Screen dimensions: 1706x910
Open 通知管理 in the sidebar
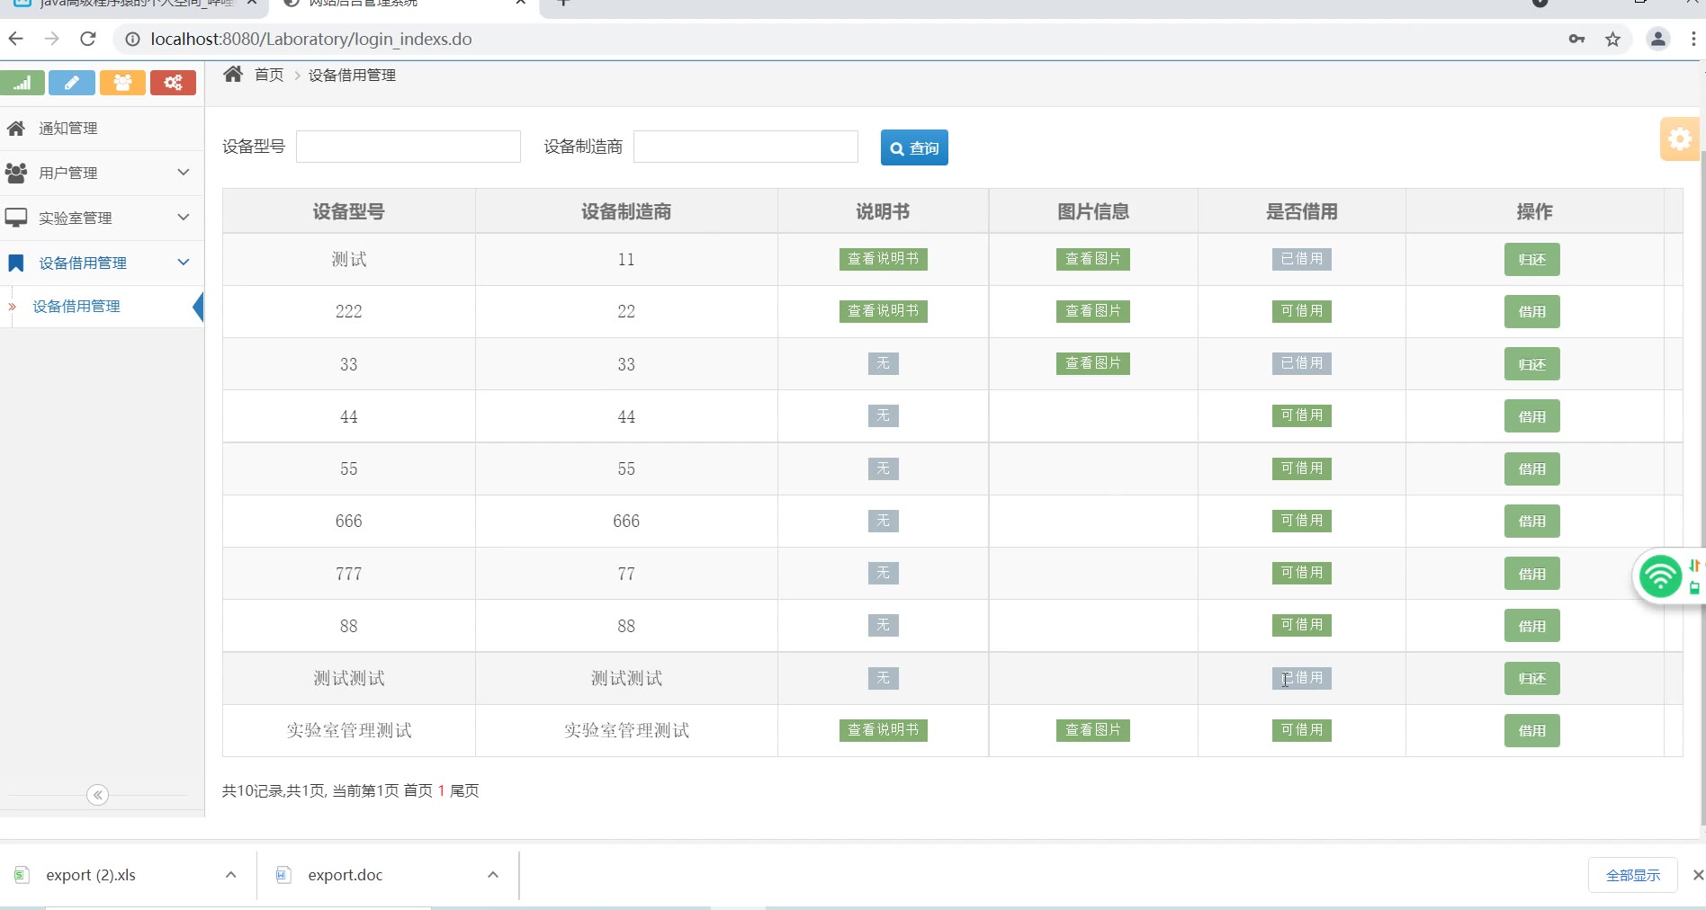pyautogui.click(x=68, y=129)
